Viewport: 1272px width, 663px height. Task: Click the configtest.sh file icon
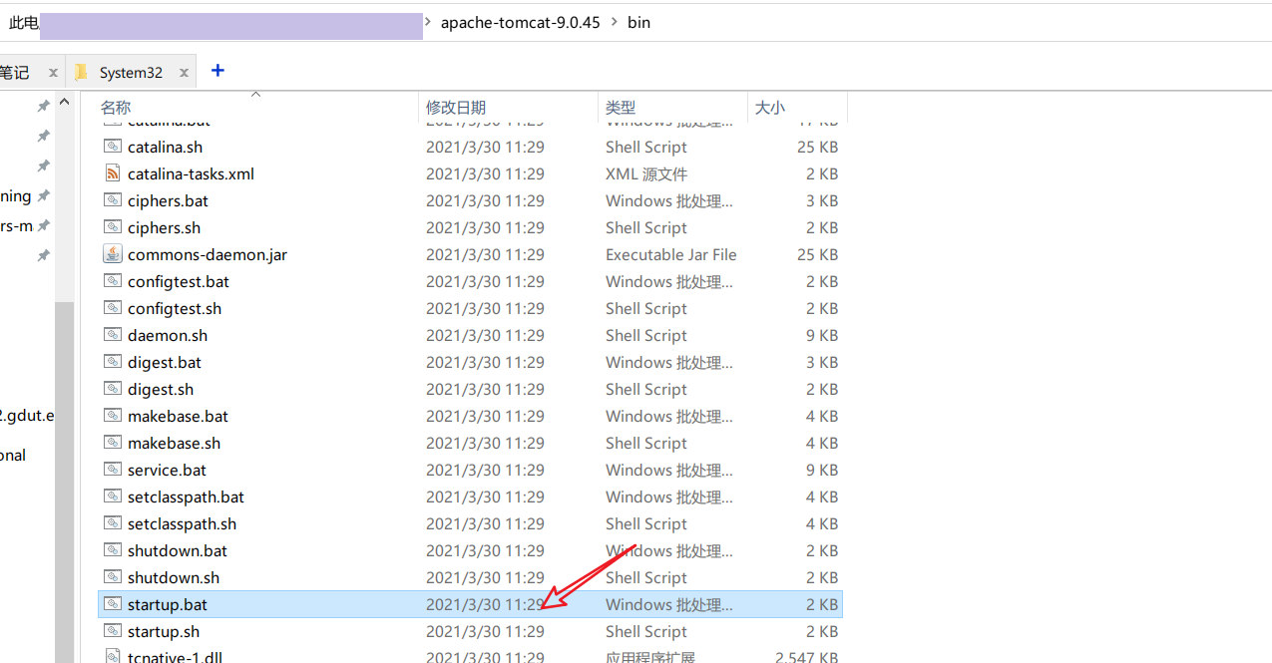pyautogui.click(x=113, y=308)
